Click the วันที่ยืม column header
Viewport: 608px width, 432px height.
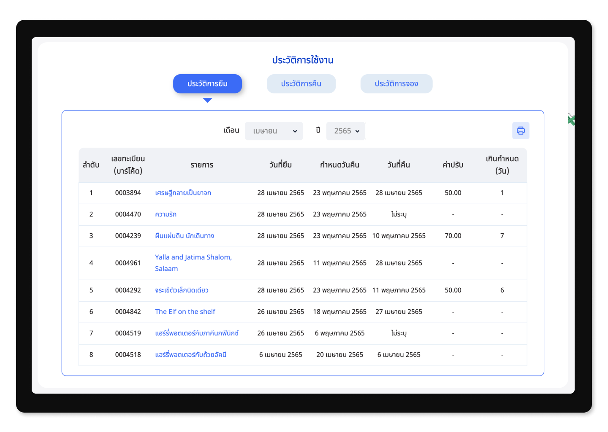(281, 165)
